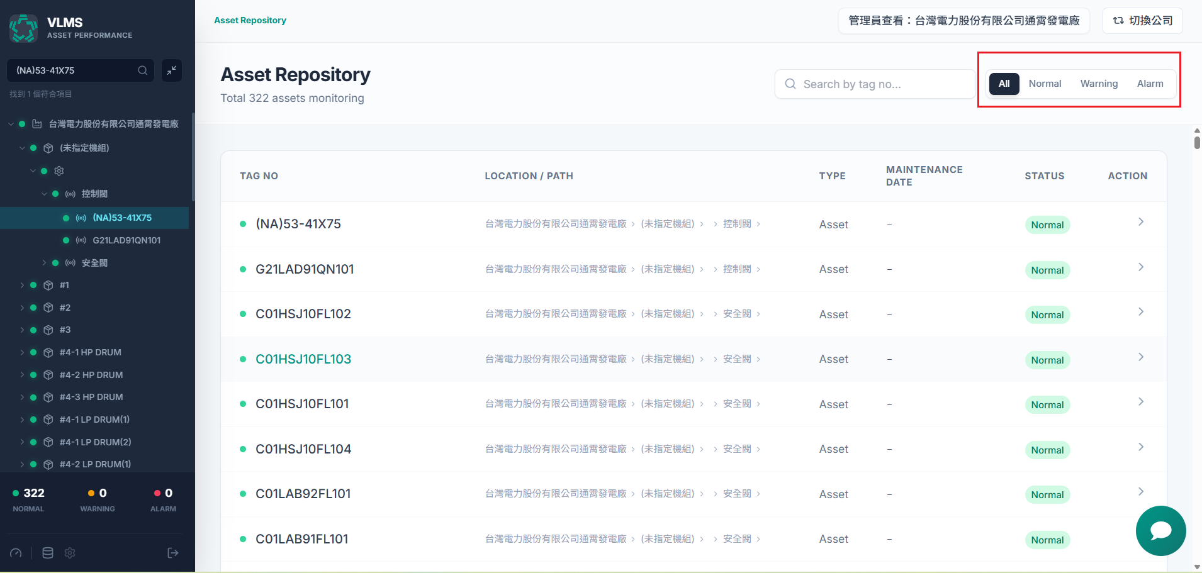This screenshot has width=1202, height=573.
Task: Click the cube icon beside #1
Action: click(x=48, y=285)
